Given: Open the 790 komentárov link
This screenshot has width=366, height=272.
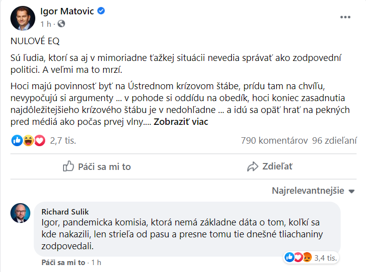Looking at the screenshot, I should [x=274, y=141].
